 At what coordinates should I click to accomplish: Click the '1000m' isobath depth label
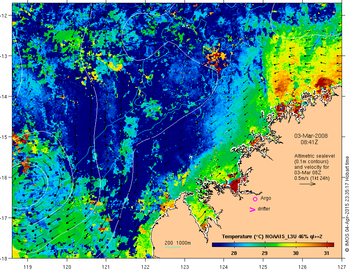(183, 243)
